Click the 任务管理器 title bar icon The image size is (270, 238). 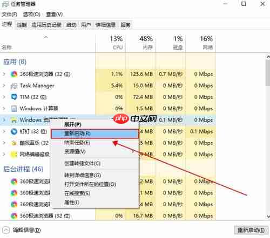point(5,4)
